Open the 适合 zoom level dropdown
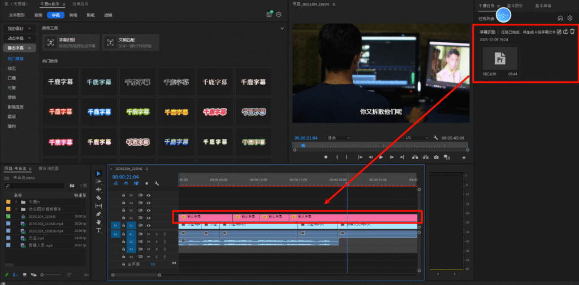 pyautogui.click(x=339, y=138)
